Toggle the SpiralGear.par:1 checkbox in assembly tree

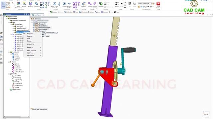click(34, 29)
